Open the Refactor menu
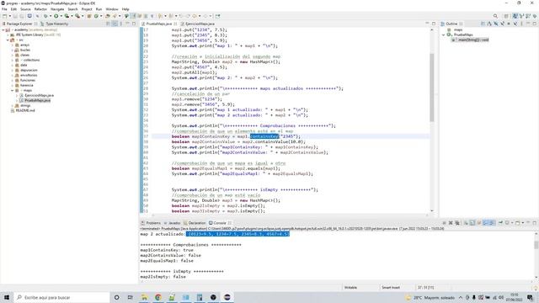 (40, 9)
